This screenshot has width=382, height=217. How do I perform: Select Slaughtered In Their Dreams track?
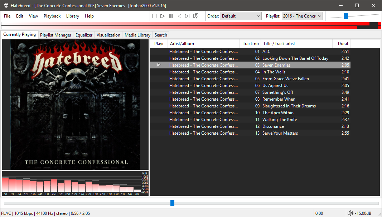[250, 106]
